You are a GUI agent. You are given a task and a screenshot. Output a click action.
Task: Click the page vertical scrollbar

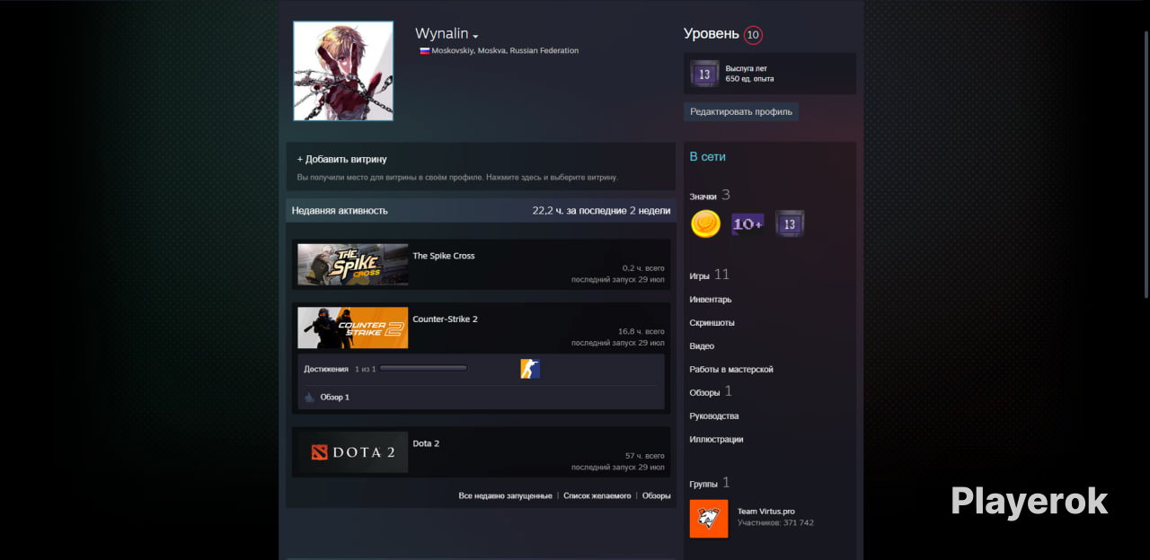coord(1146,163)
